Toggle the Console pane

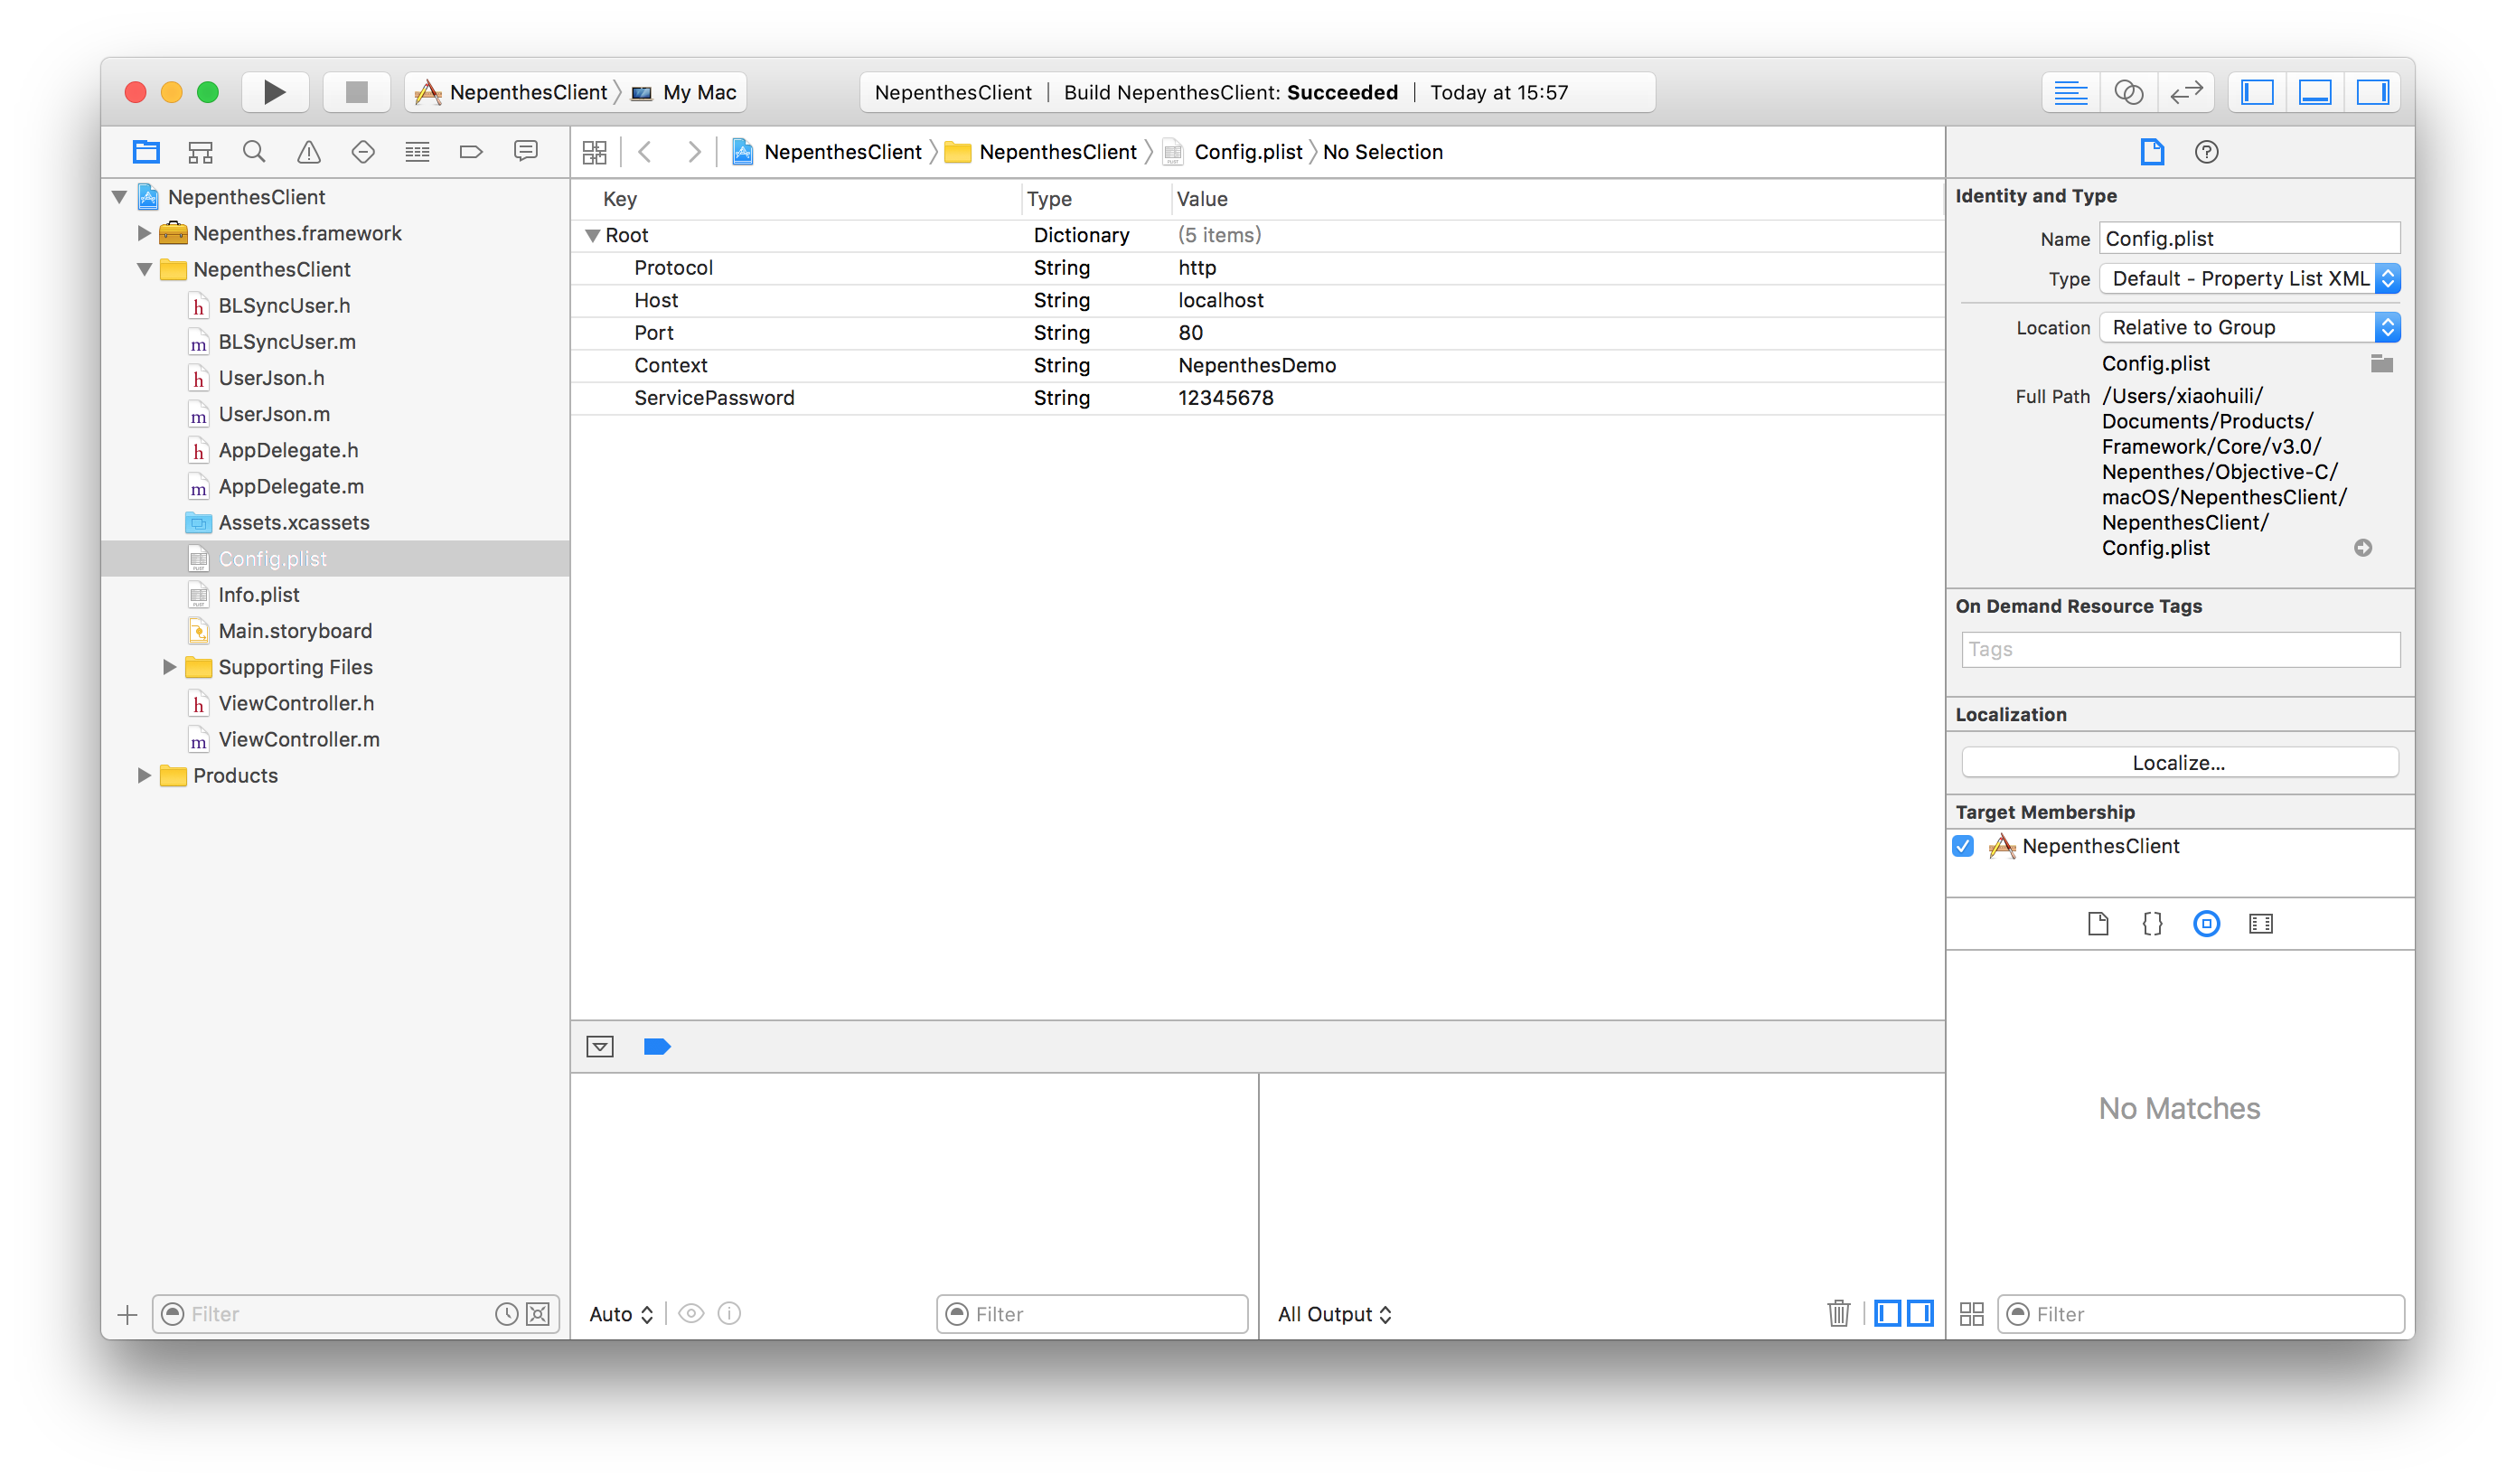(1920, 1313)
